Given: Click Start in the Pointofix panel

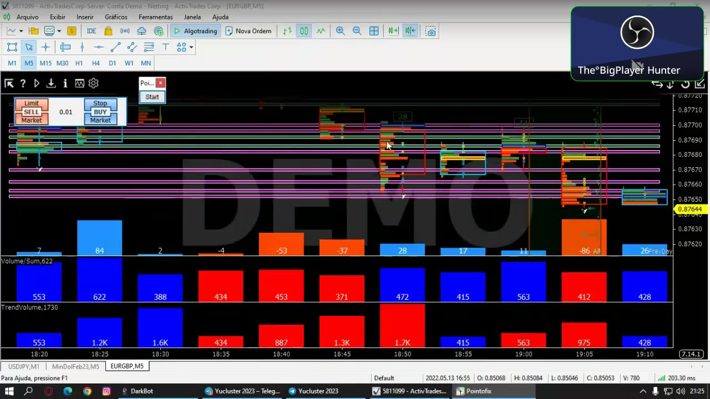Looking at the screenshot, I should pos(152,97).
